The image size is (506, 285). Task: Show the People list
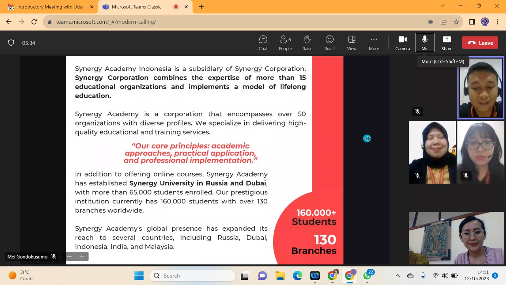(285, 42)
